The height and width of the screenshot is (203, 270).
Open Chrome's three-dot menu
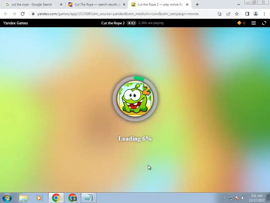[x=264, y=14]
